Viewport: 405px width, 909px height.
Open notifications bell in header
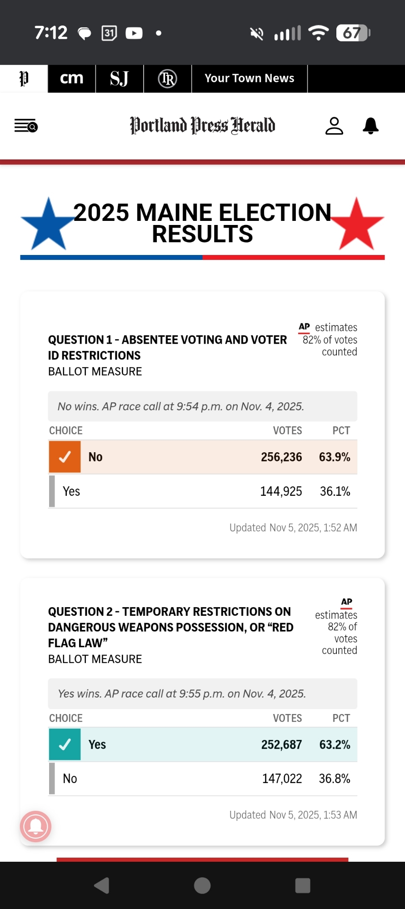(x=370, y=126)
